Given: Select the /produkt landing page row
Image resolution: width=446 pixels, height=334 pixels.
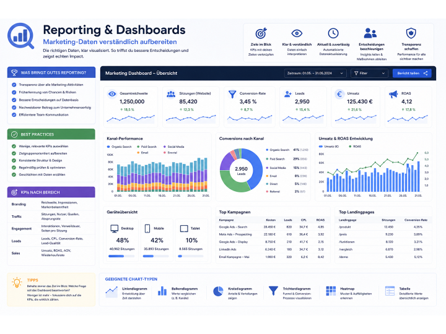Looking at the screenshot, I should tap(383, 227).
